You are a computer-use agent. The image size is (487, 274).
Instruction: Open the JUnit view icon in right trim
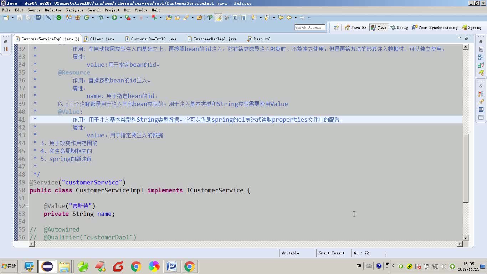(481, 65)
